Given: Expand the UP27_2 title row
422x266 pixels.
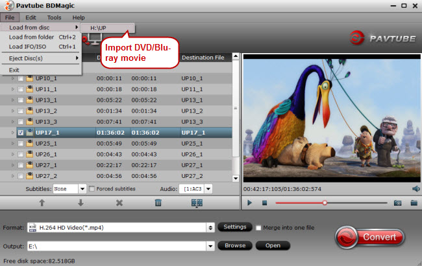Looking at the screenshot, I should click(12, 176).
